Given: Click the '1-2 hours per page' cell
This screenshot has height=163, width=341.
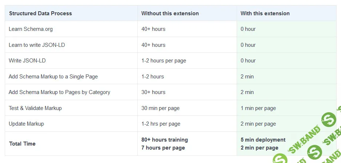Looking at the screenshot, I should [164, 61].
